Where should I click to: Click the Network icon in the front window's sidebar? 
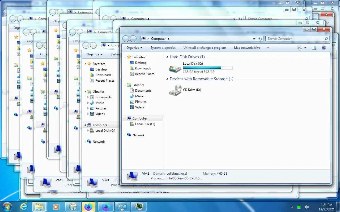(x=129, y=135)
